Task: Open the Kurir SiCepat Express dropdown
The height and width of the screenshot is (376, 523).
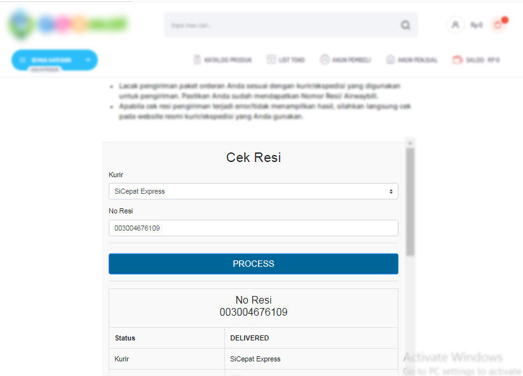Action: [x=253, y=191]
